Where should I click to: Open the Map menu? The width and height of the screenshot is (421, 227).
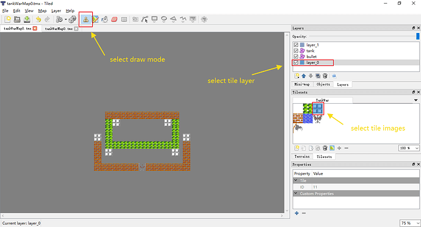coord(42,11)
